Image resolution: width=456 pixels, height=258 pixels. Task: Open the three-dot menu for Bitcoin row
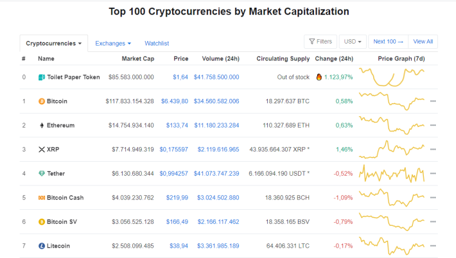pos(433,101)
